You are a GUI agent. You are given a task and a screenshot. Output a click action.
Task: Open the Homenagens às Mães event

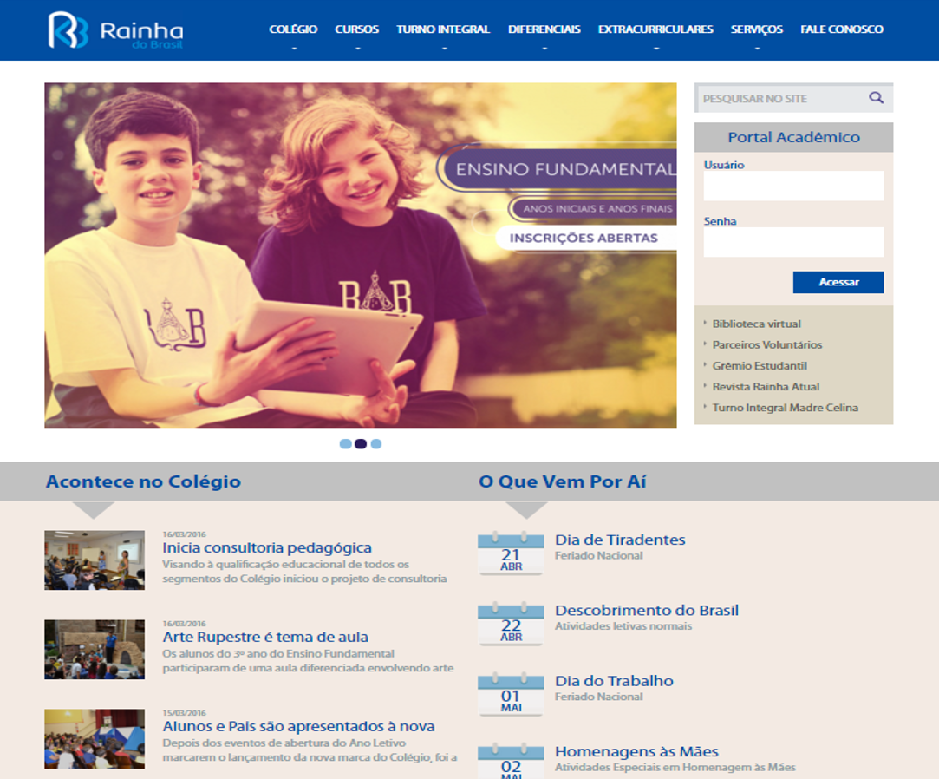click(636, 752)
